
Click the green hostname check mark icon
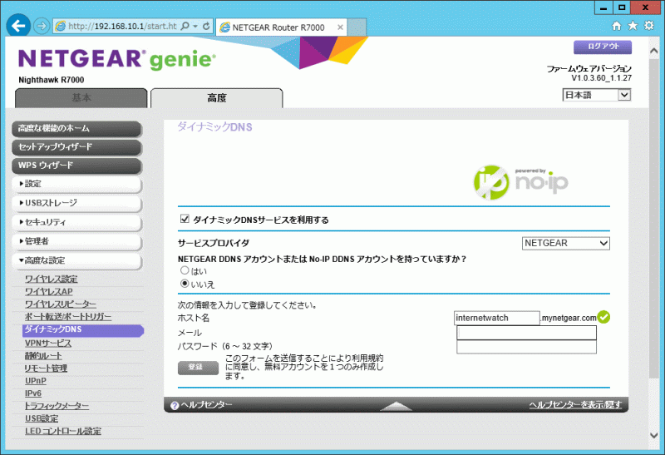(604, 317)
